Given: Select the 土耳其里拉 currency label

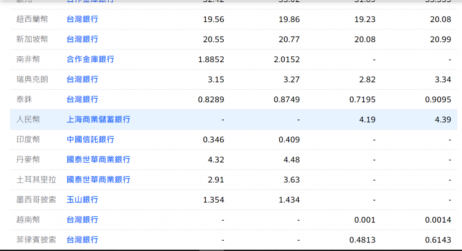Looking at the screenshot, I should tap(36, 179).
